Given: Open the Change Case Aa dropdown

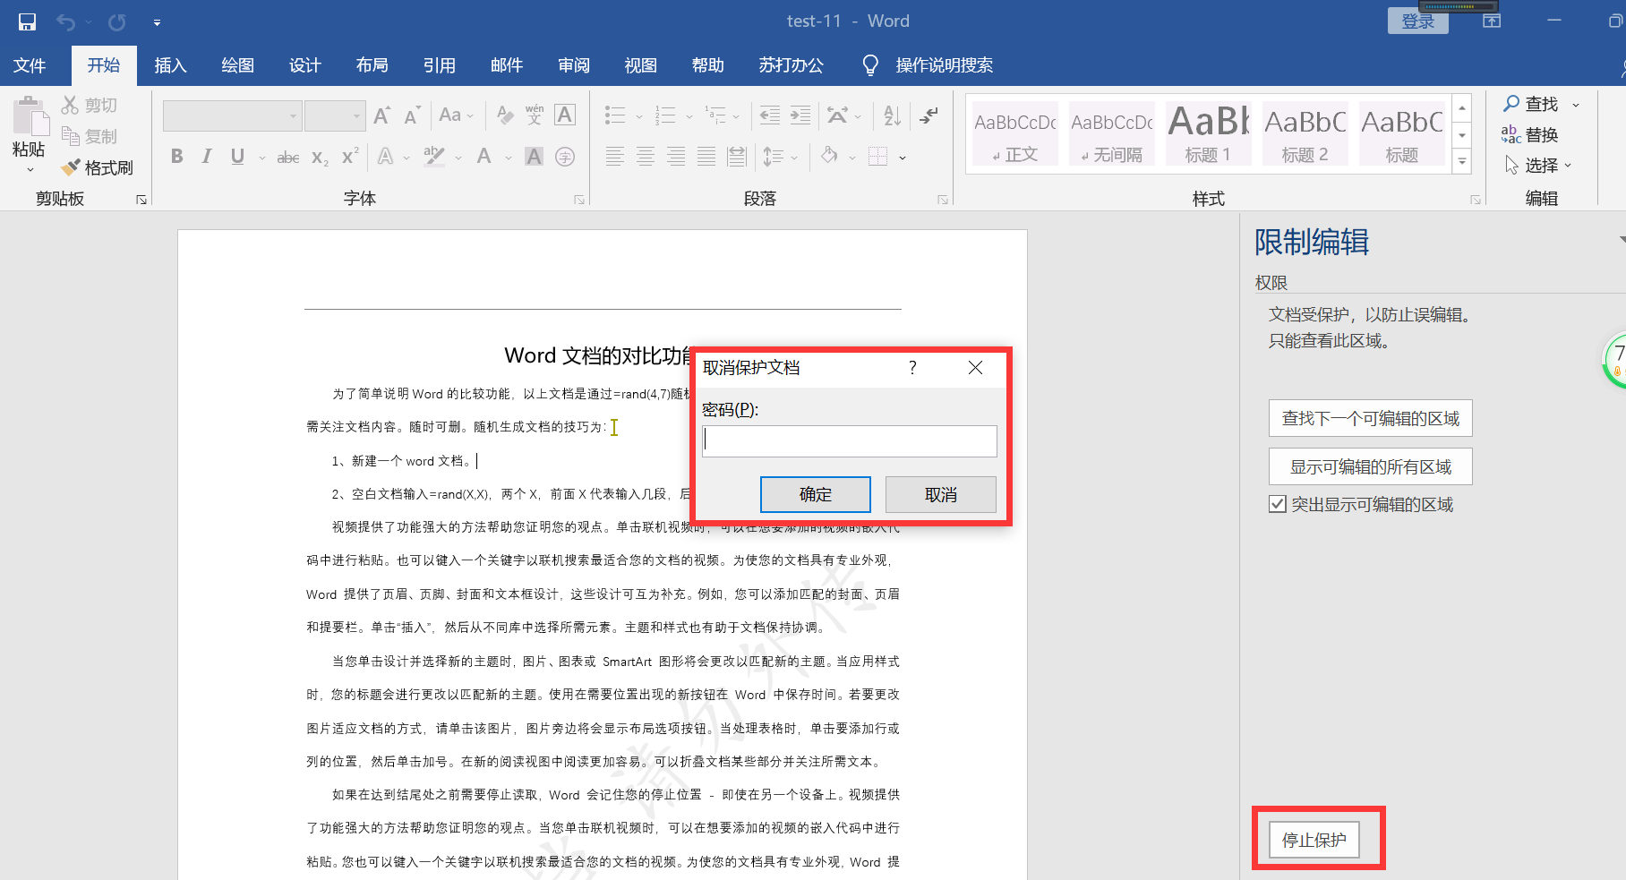Looking at the screenshot, I should tap(457, 115).
